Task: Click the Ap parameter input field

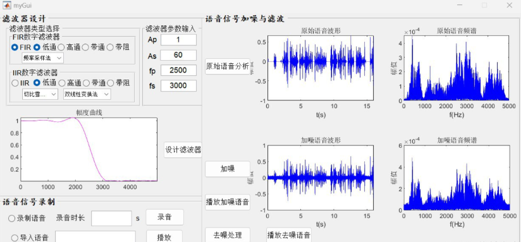Action: 178,40
